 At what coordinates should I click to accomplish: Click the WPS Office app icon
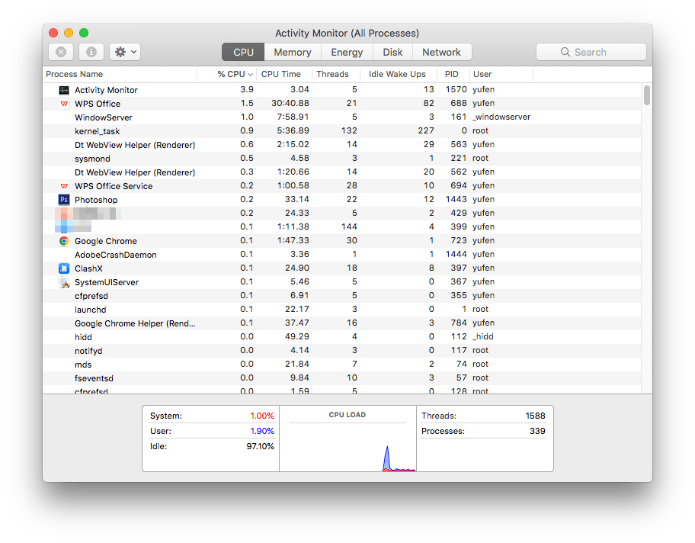coord(63,103)
